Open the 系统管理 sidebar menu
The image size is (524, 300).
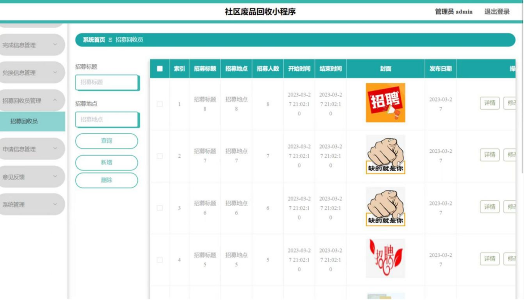click(32, 204)
